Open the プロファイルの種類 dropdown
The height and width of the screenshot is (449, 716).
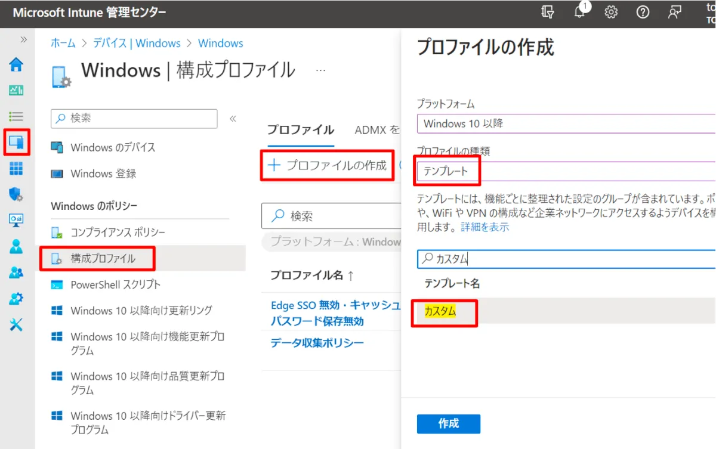click(x=566, y=171)
